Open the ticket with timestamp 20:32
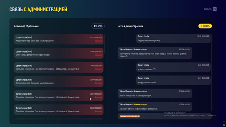Screen dimensions: 226x127 [59, 110]
